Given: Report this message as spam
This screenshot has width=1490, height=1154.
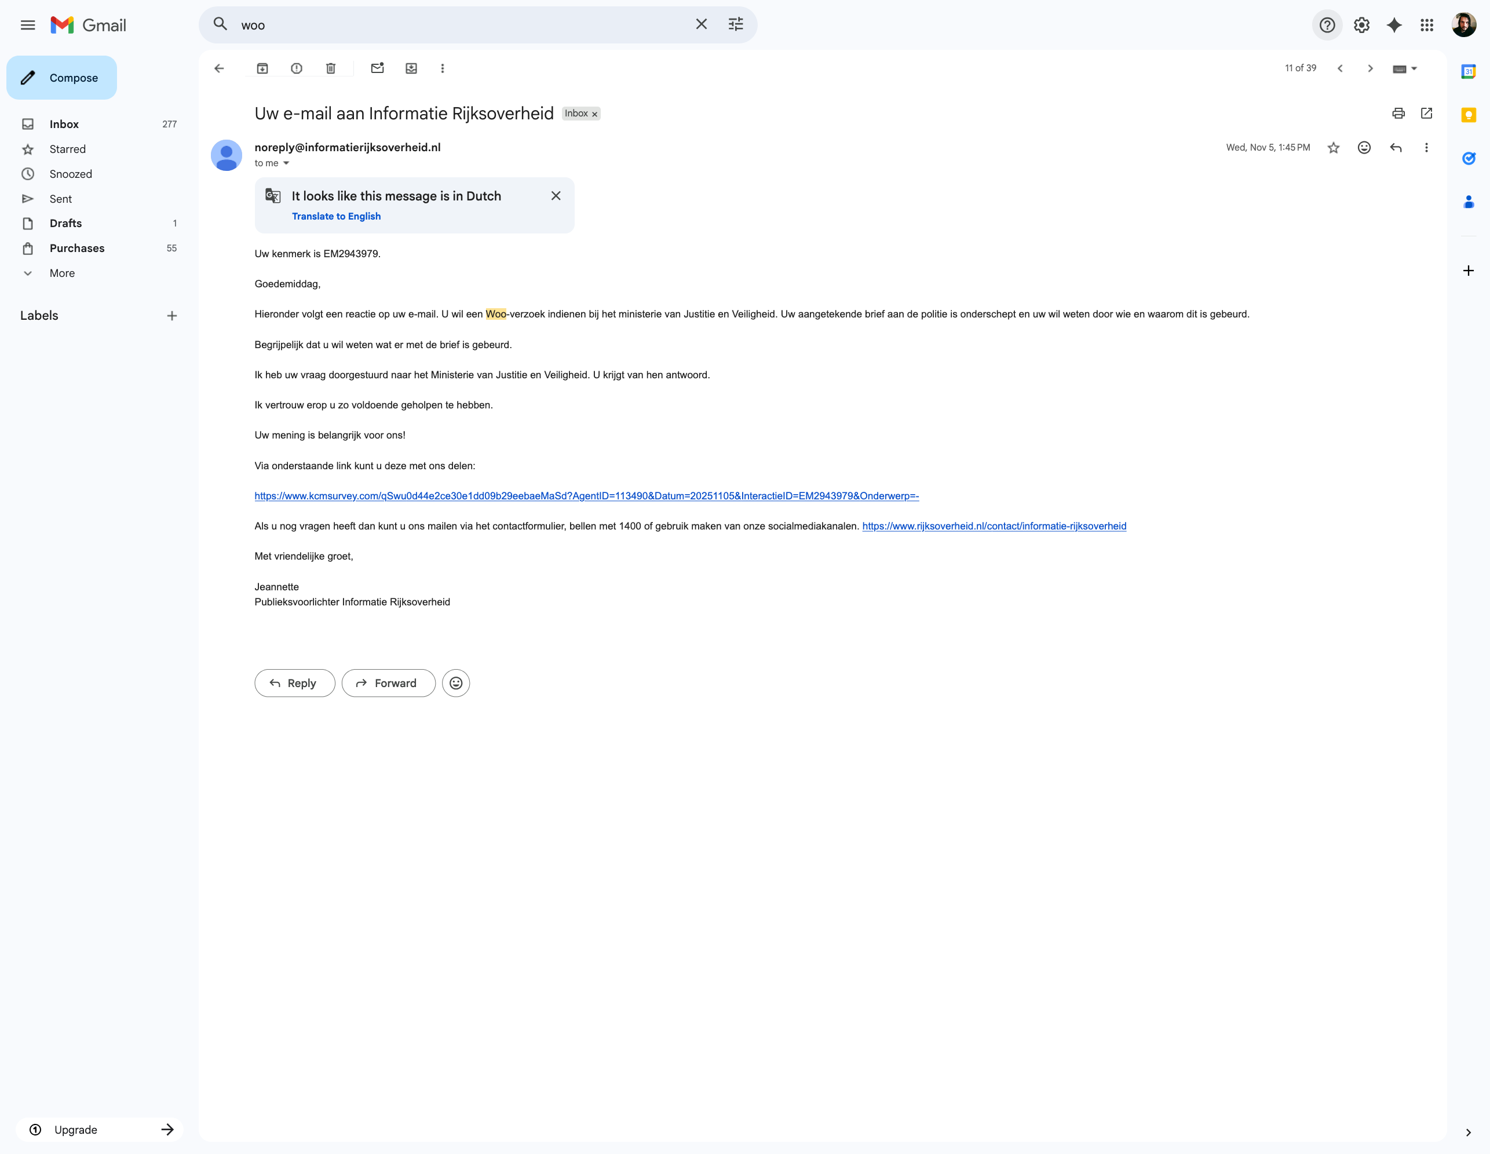Looking at the screenshot, I should tap(296, 68).
